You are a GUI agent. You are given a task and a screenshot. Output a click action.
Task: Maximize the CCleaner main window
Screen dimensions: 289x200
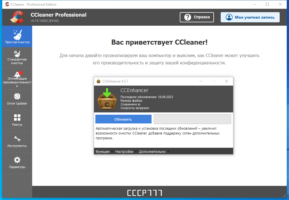tap(267, 4)
